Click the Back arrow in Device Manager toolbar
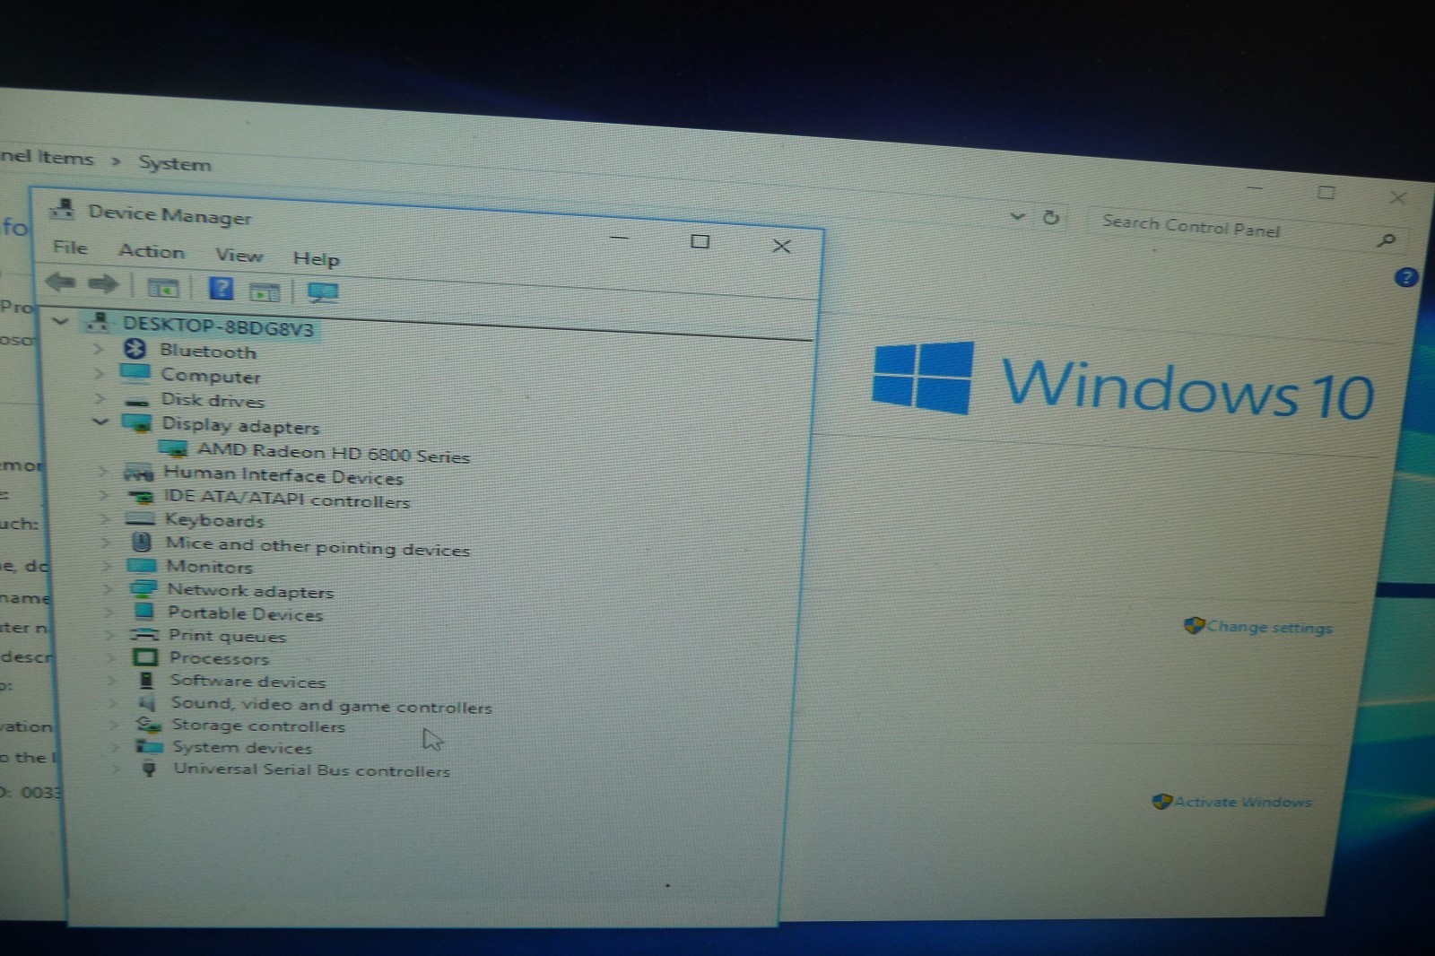Image resolution: width=1435 pixels, height=956 pixels. click(x=60, y=282)
